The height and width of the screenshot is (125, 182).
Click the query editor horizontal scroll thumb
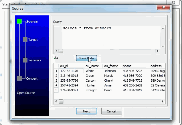[x=61, y=51]
